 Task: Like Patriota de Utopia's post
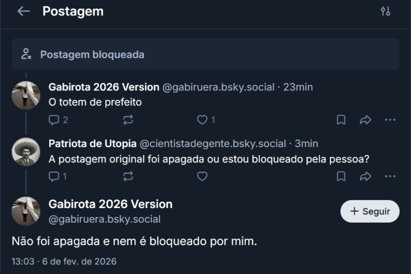pyautogui.click(x=202, y=176)
